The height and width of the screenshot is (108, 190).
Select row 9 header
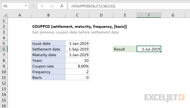point(4,66)
